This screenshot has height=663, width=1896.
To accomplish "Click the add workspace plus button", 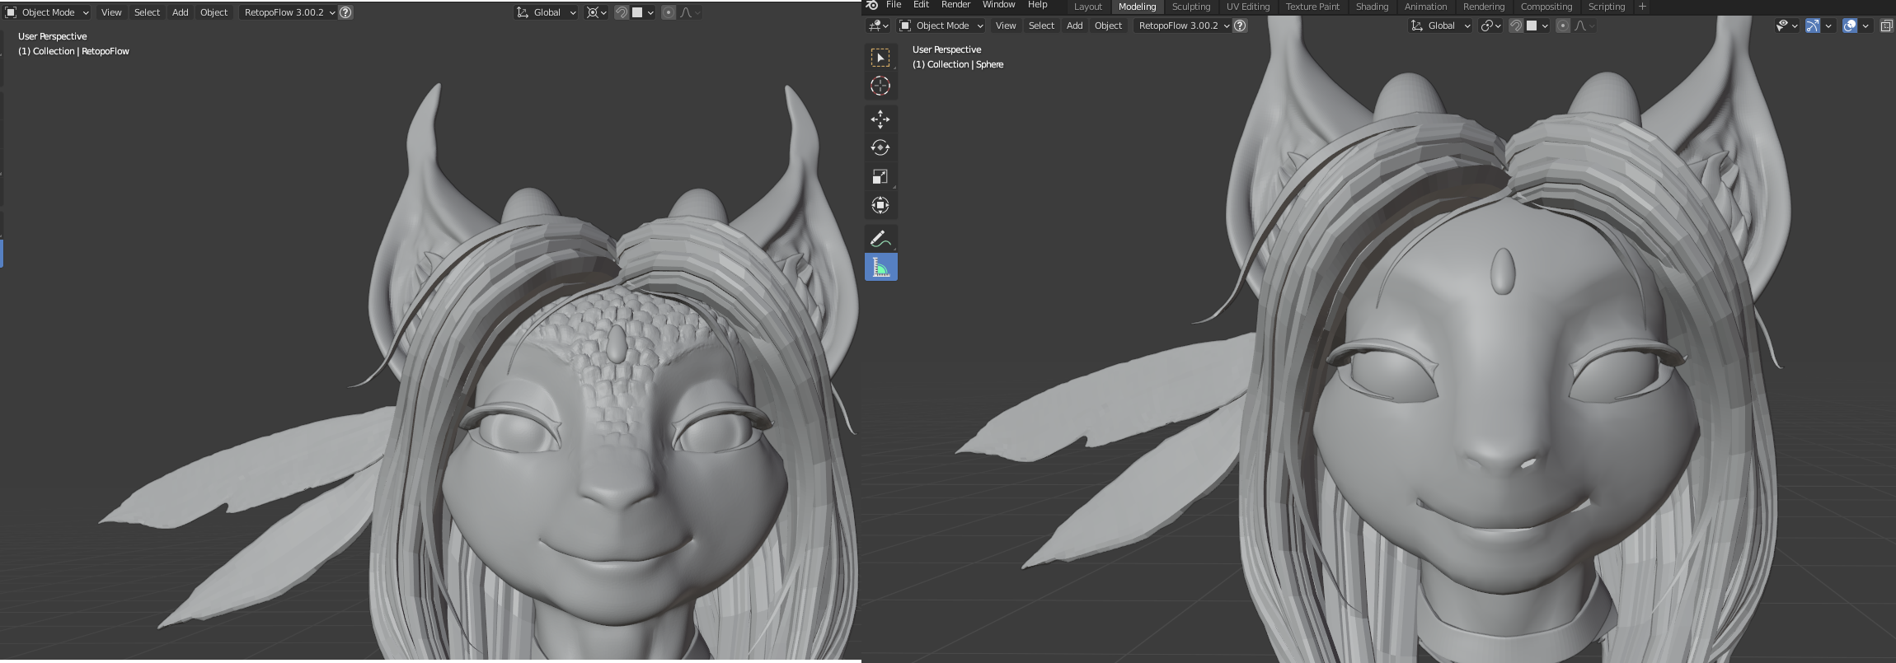I will pyautogui.click(x=1641, y=7).
